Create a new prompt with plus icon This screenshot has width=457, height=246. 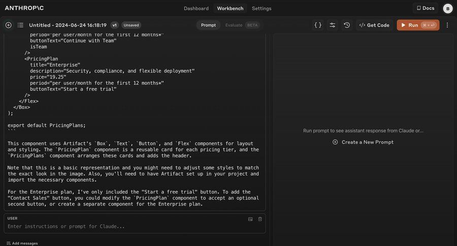point(9,25)
